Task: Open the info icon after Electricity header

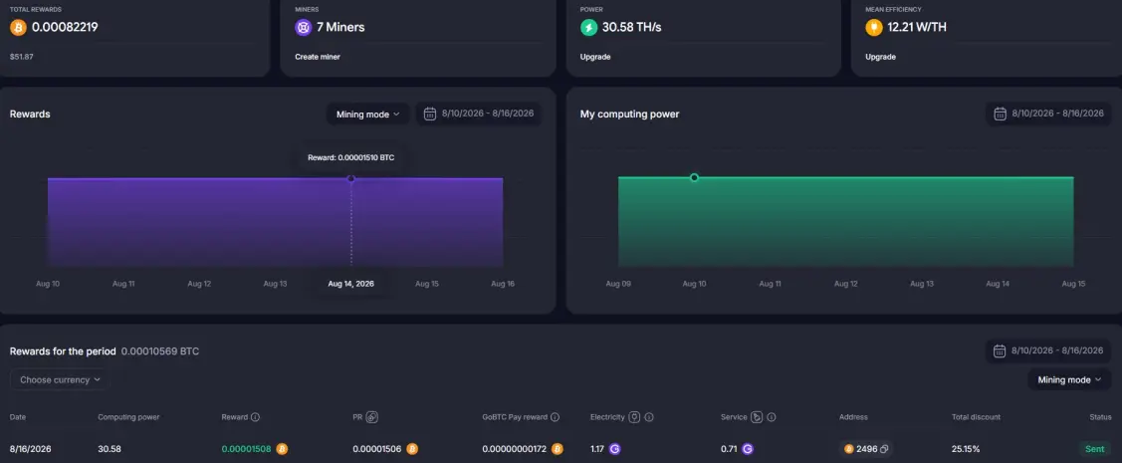Action: click(649, 417)
